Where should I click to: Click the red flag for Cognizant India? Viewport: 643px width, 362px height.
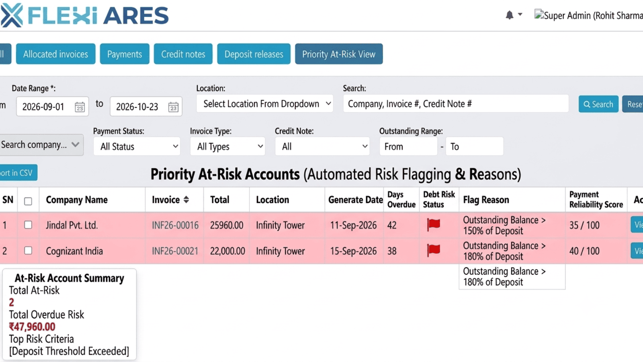pyautogui.click(x=434, y=250)
